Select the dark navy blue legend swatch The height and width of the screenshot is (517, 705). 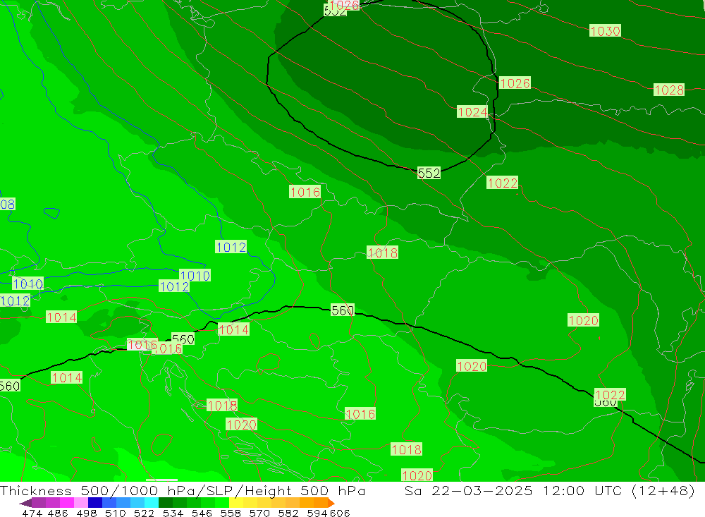95,503
